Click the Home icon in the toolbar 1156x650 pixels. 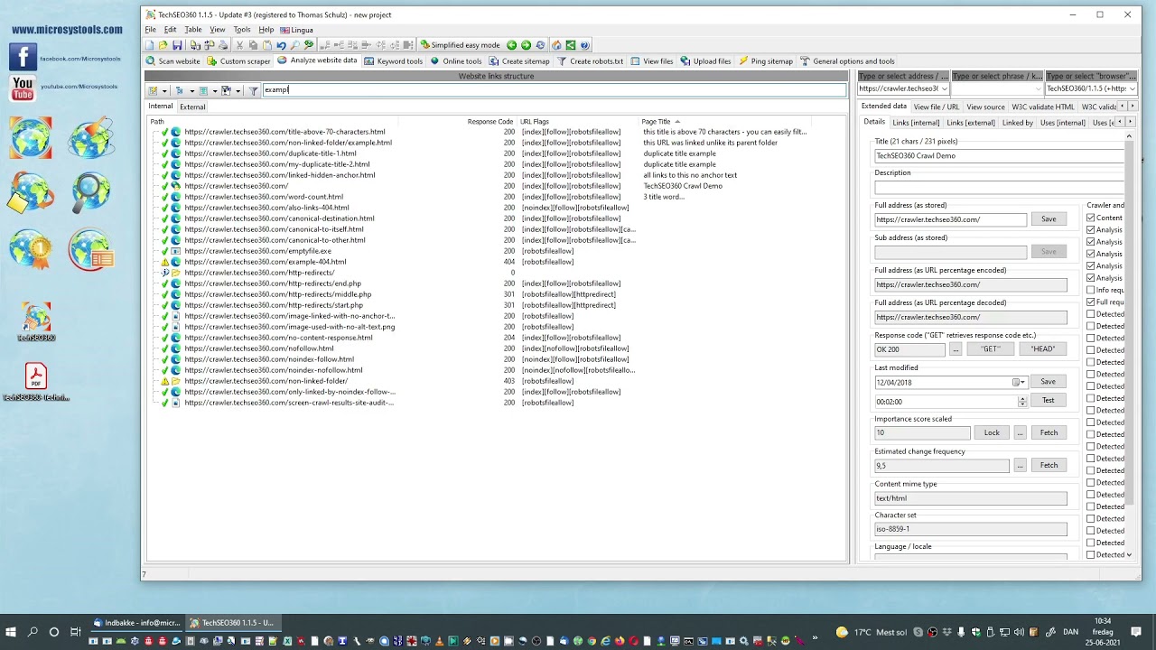(x=556, y=45)
